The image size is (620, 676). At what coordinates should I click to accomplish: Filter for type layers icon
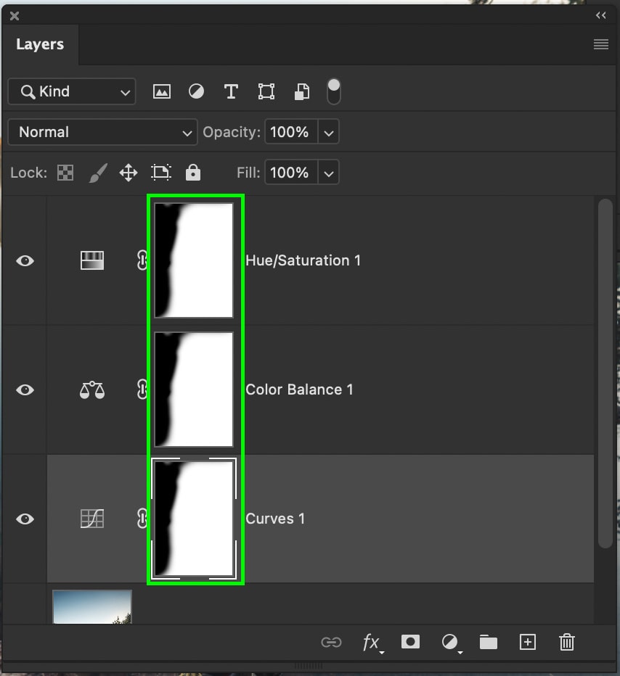(231, 91)
